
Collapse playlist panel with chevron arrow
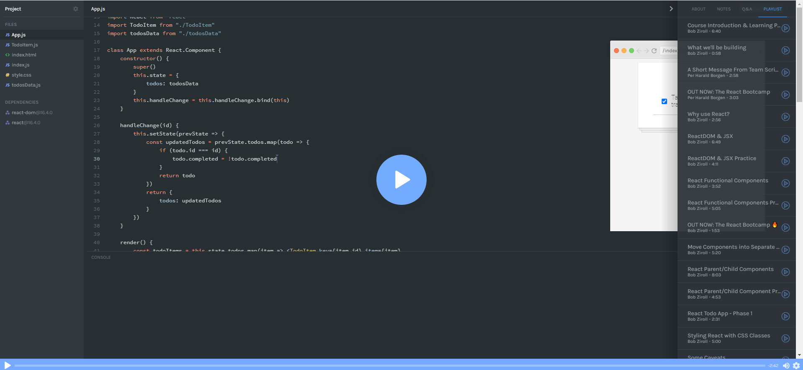(x=671, y=9)
